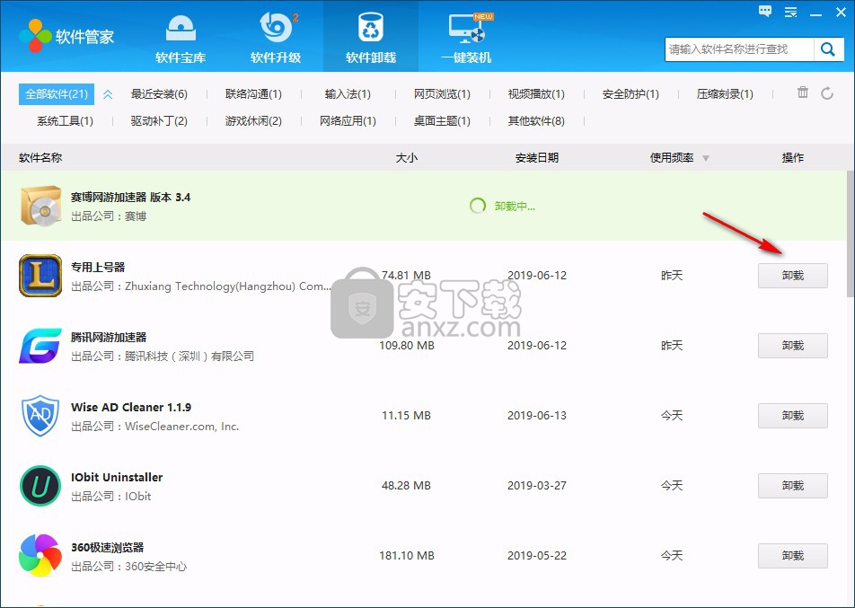Select the 软件卸载 uninstall tab

click(371, 37)
